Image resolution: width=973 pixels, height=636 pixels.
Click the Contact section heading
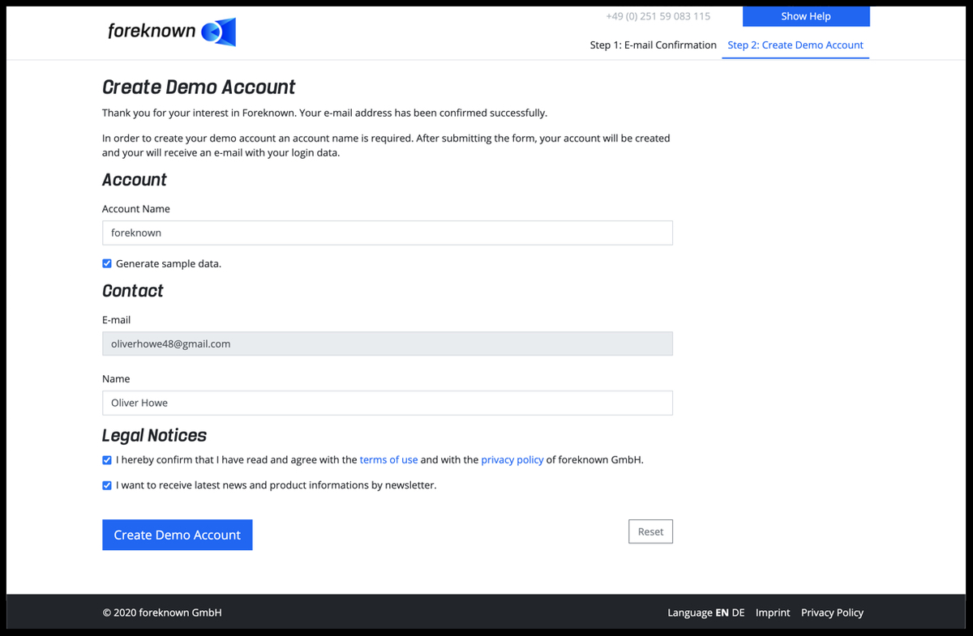tap(133, 291)
